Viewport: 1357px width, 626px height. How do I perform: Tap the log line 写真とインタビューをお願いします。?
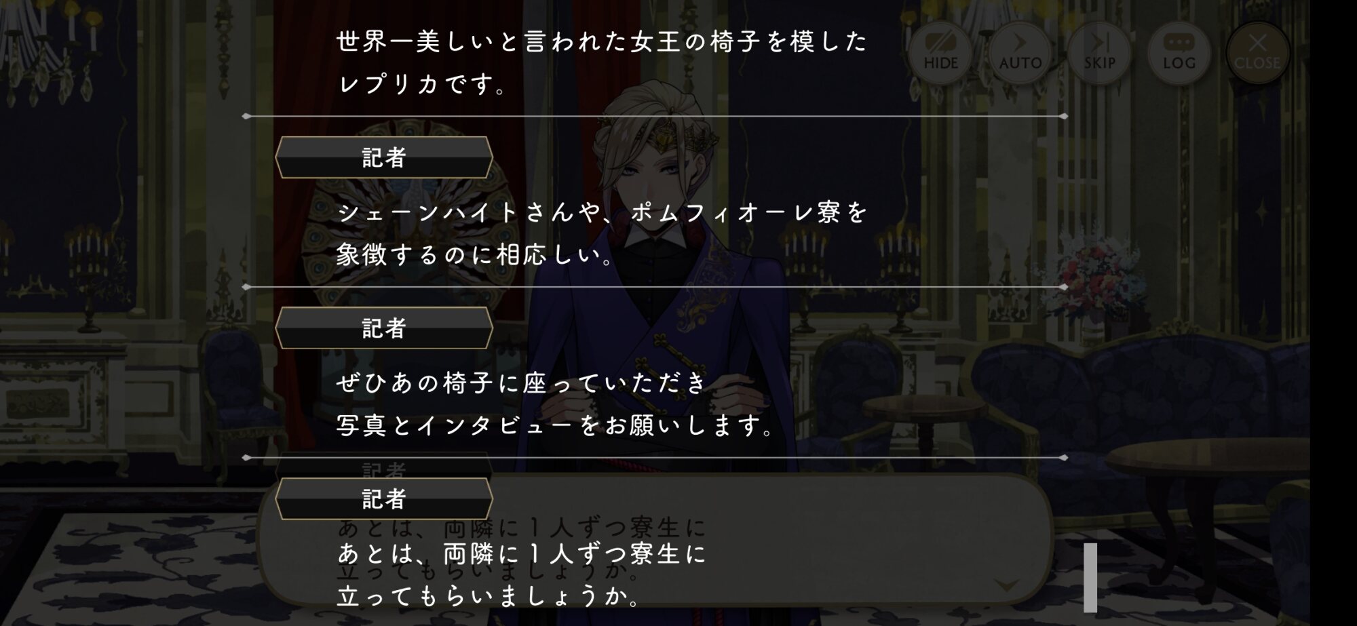[556, 427]
